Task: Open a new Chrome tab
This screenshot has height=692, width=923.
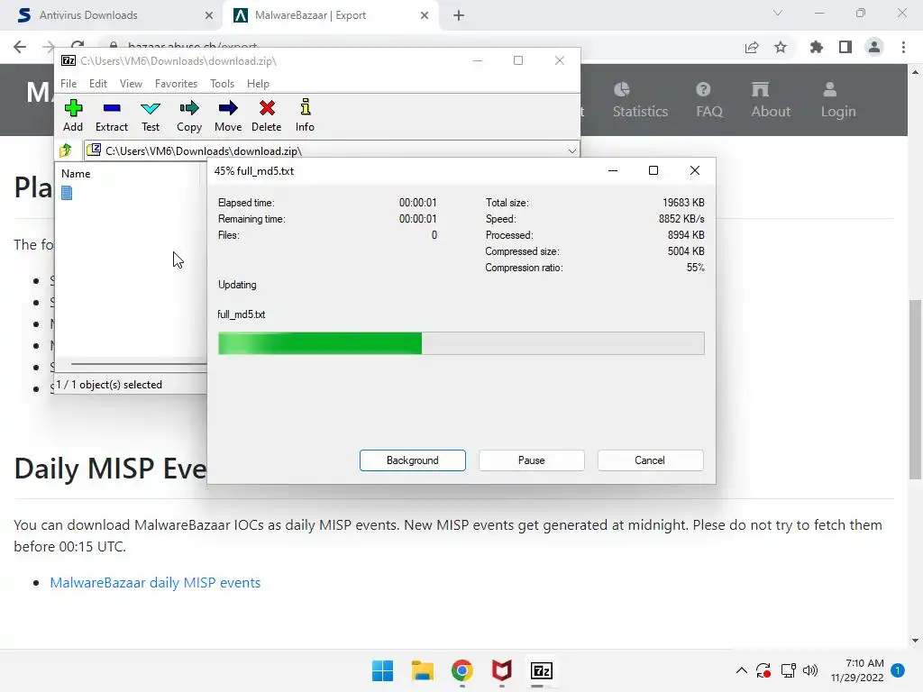Action: coord(459,15)
